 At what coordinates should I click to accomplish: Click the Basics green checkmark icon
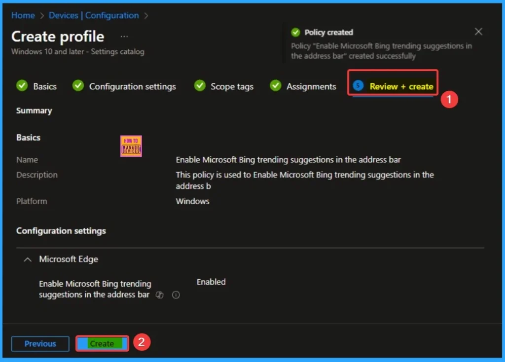click(22, 85)
